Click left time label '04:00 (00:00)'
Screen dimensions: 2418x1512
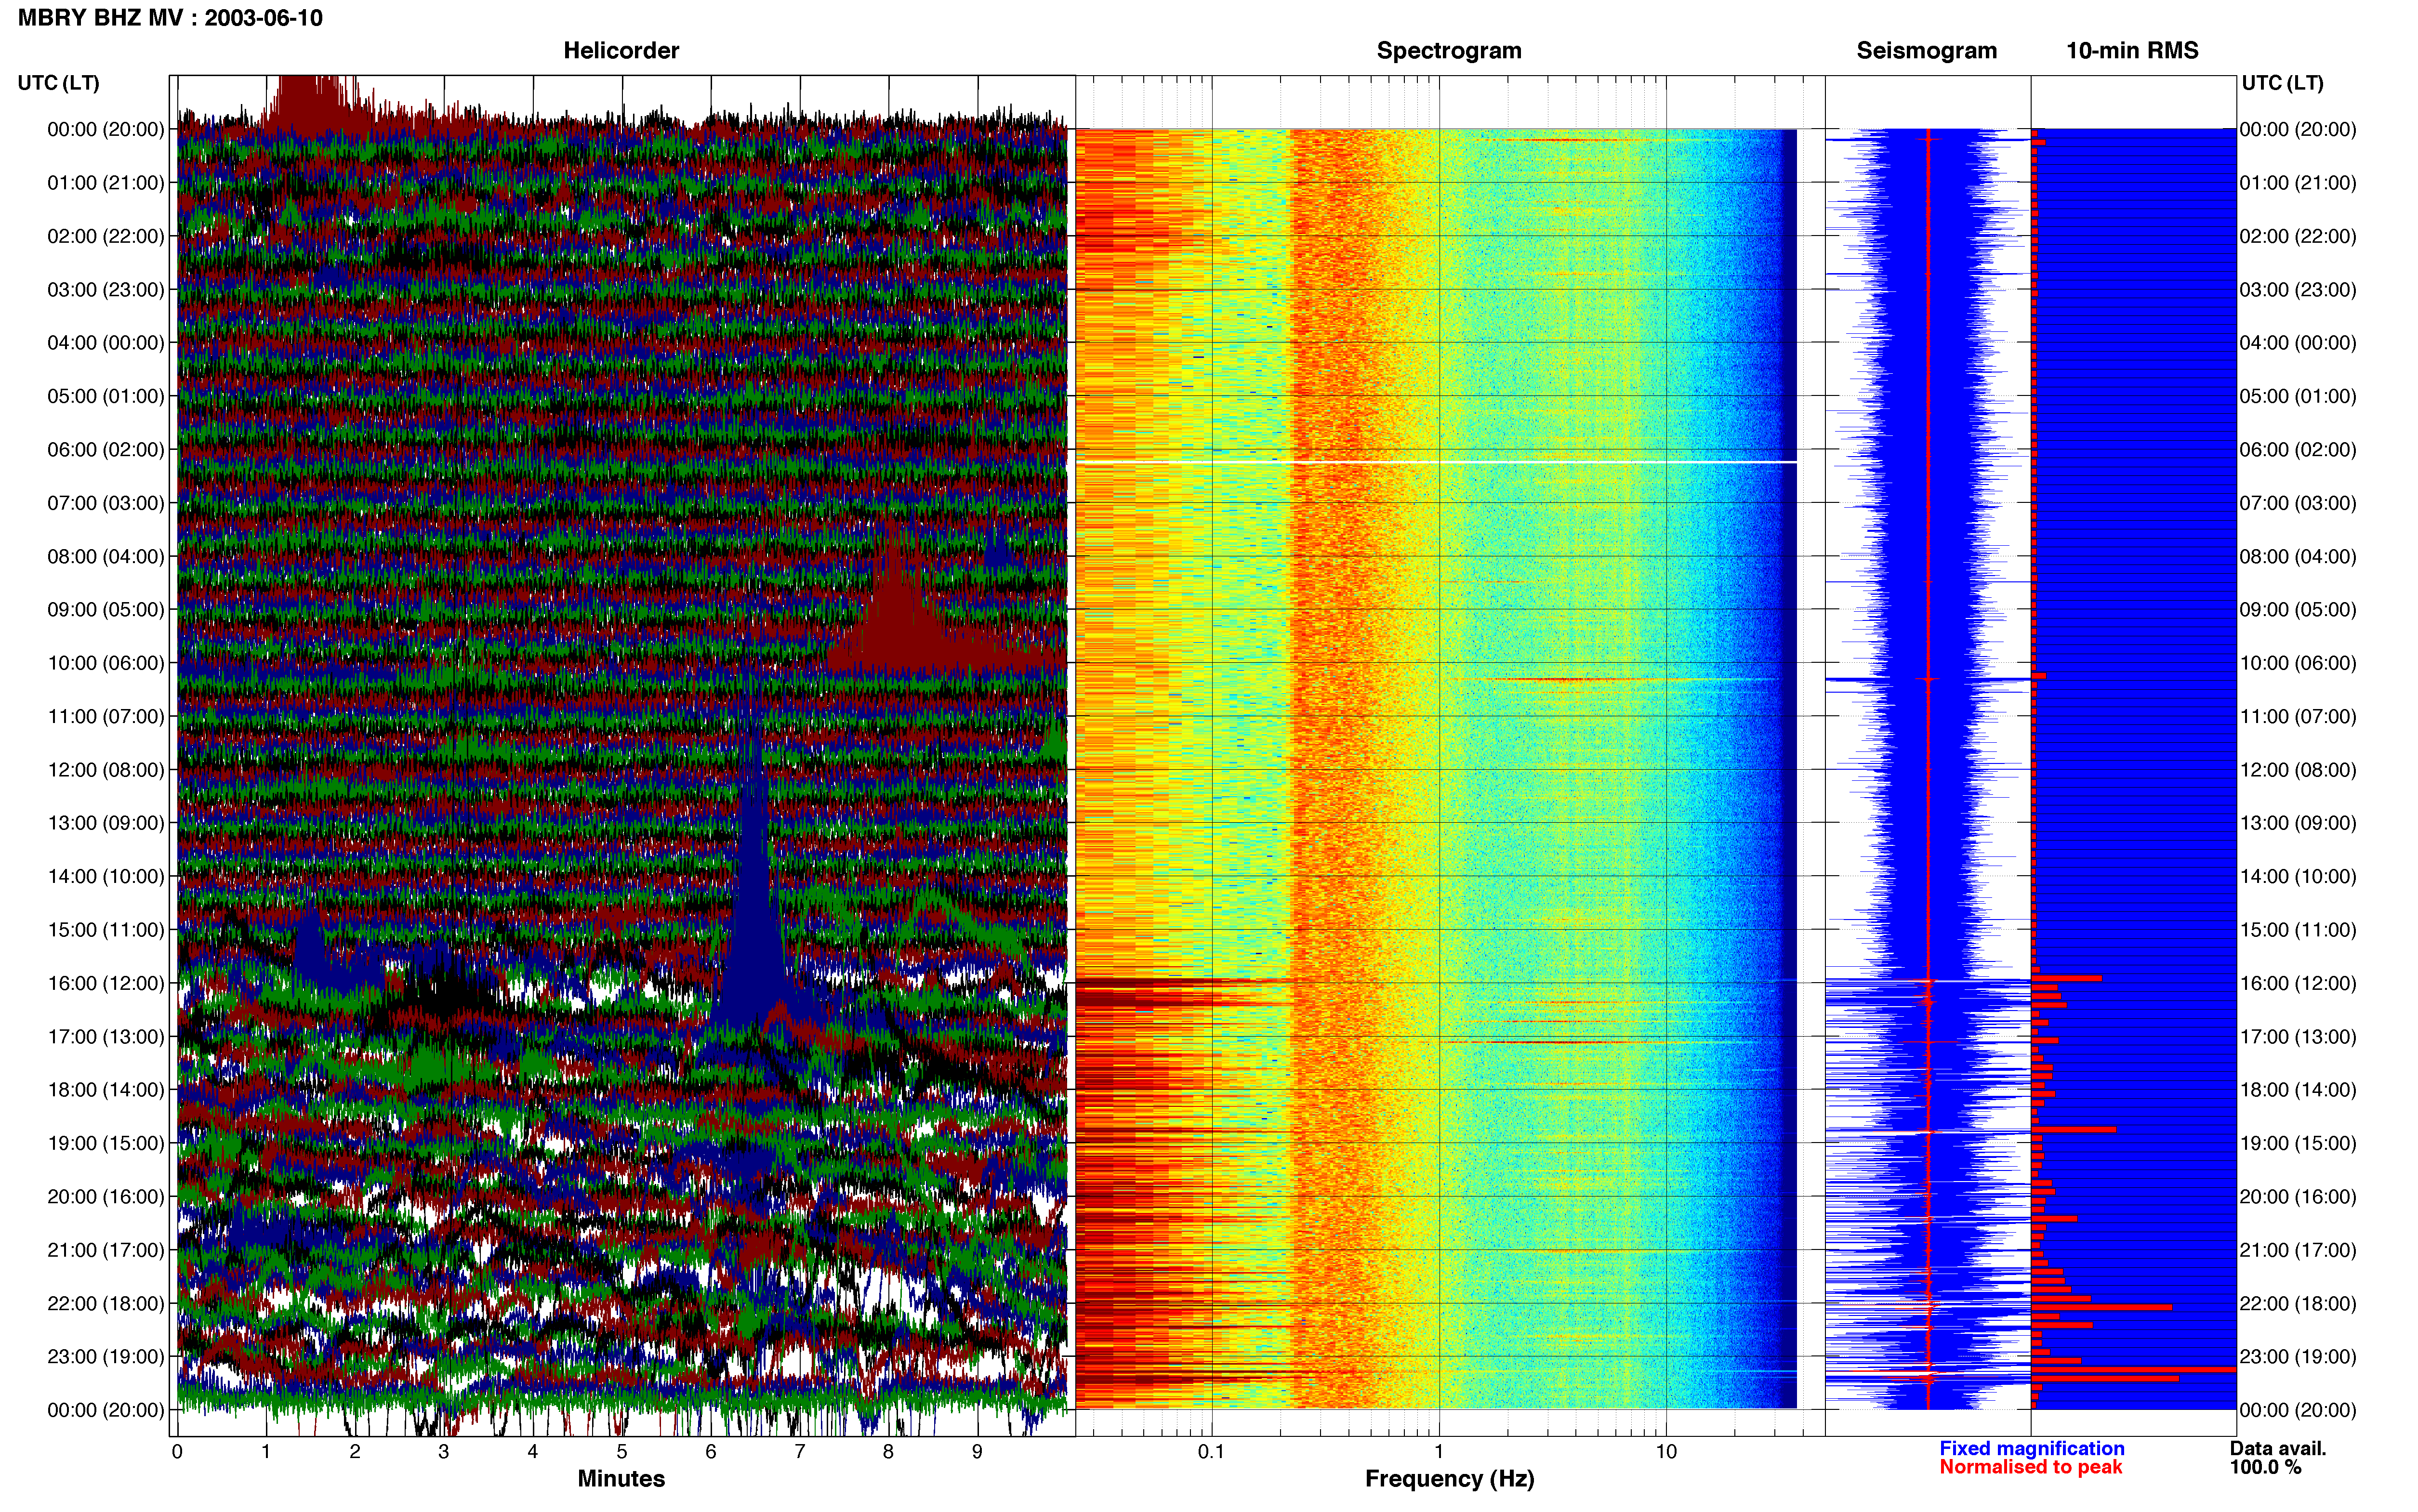[x=106, y=343]
